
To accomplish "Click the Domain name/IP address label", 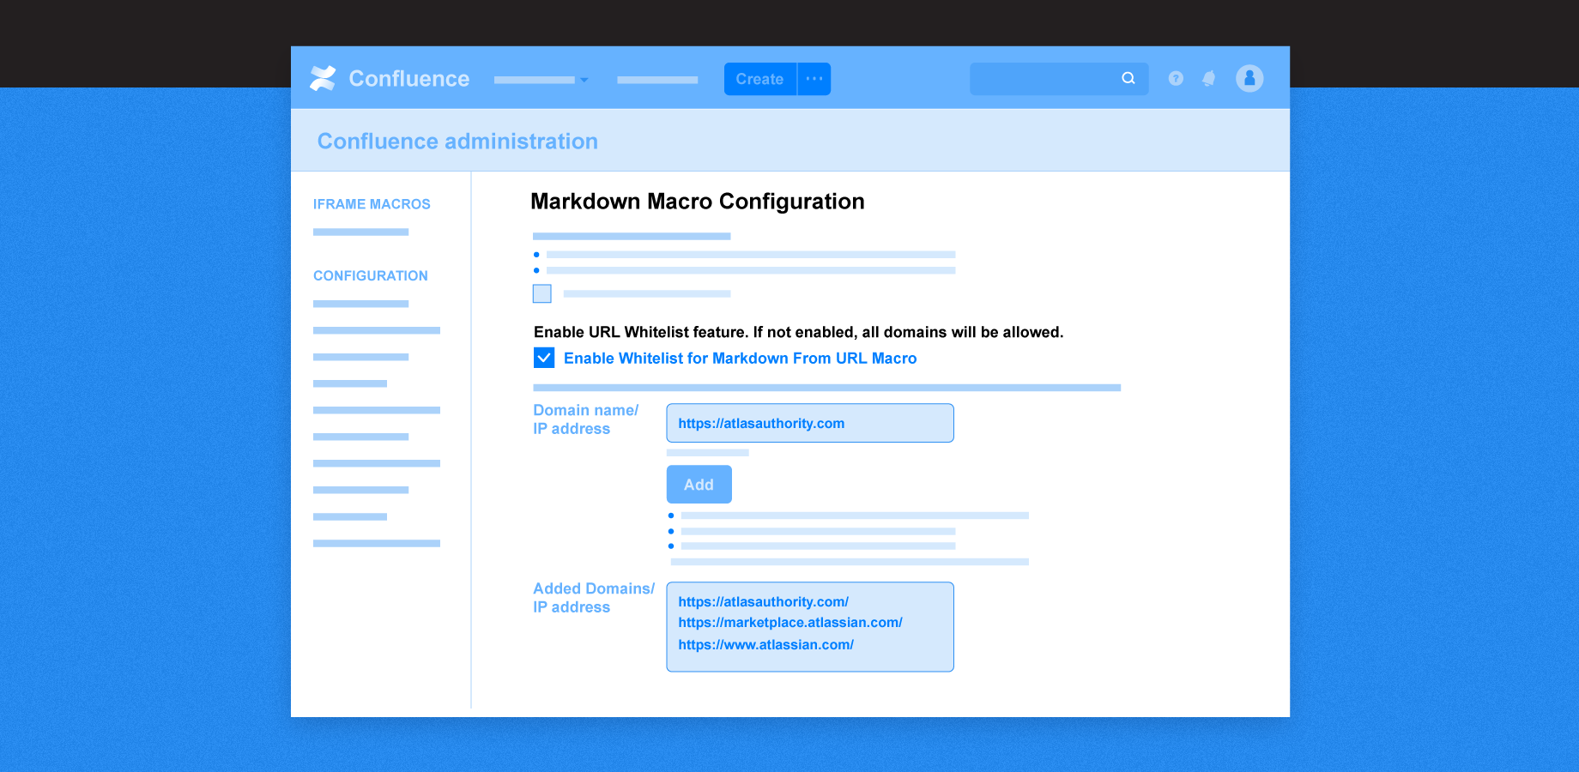I will [x=586, y=419].
